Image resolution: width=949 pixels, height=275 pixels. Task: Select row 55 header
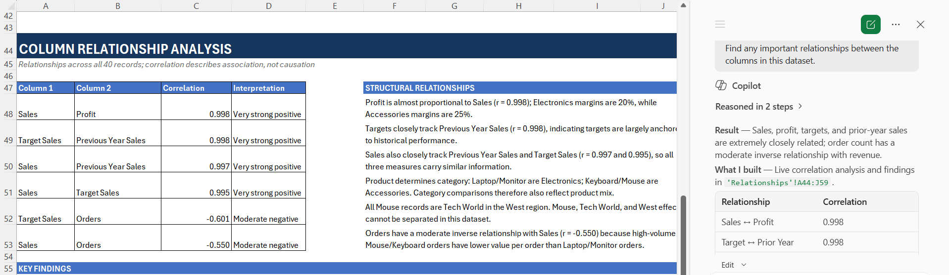[8, 268]
